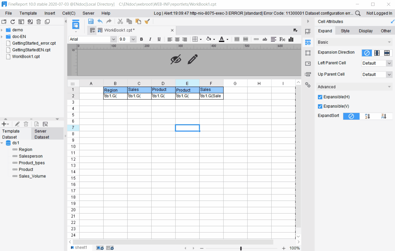Expand the doc-EN folder
395x251 pixels.
coord(2,37)
